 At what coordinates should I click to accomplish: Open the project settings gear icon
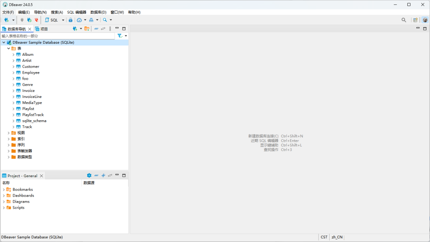click(89, 176)
